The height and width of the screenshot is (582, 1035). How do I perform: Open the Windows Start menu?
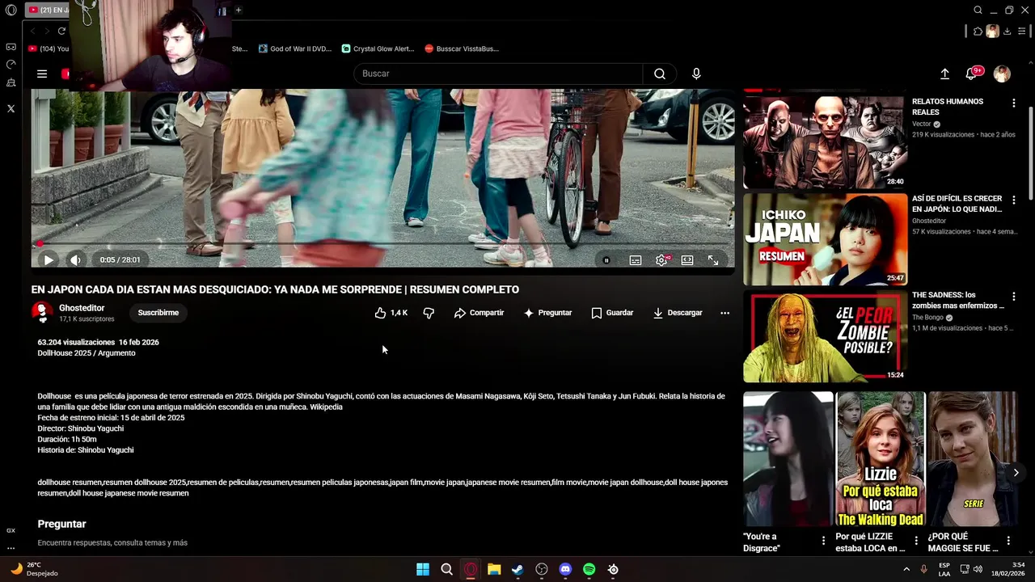(x=423, y=569)
